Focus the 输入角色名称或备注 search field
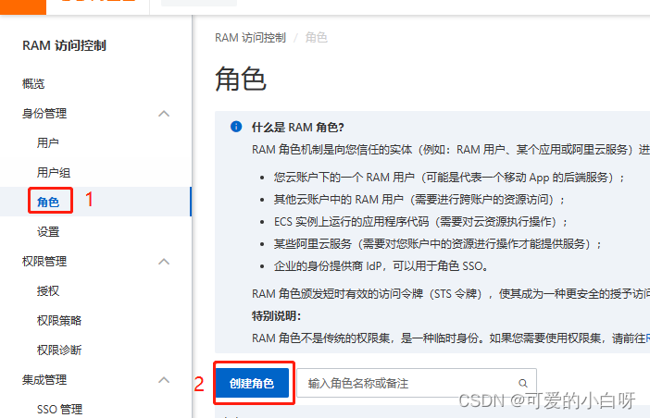 [417, 383]
